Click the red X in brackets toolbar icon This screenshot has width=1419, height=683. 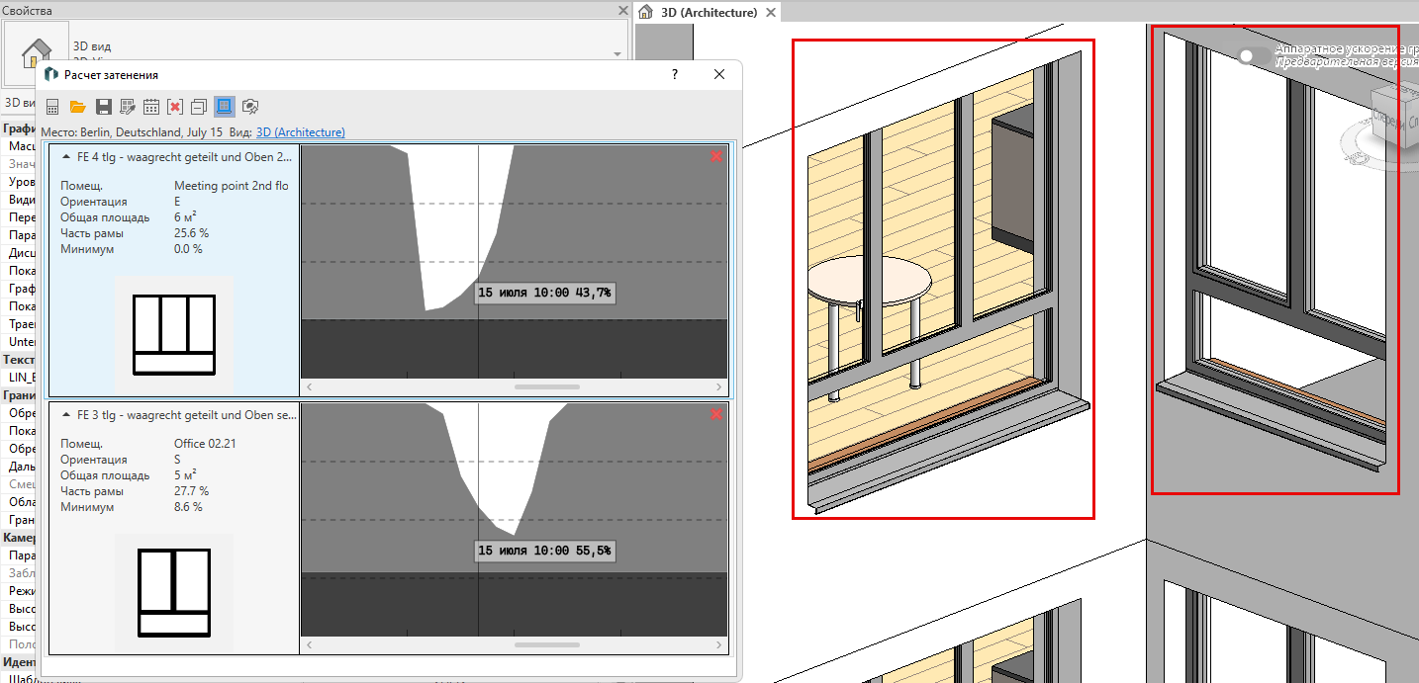pyautogui.click(x=175, y=107)
